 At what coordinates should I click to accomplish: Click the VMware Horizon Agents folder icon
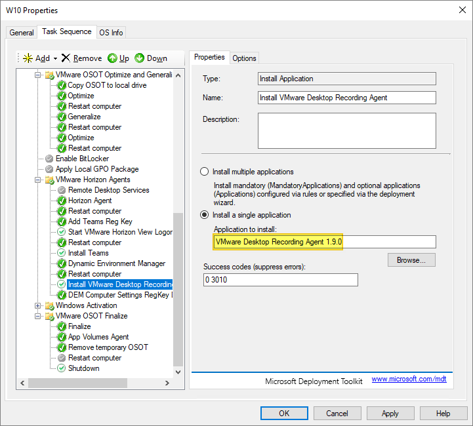pos(49,180)
